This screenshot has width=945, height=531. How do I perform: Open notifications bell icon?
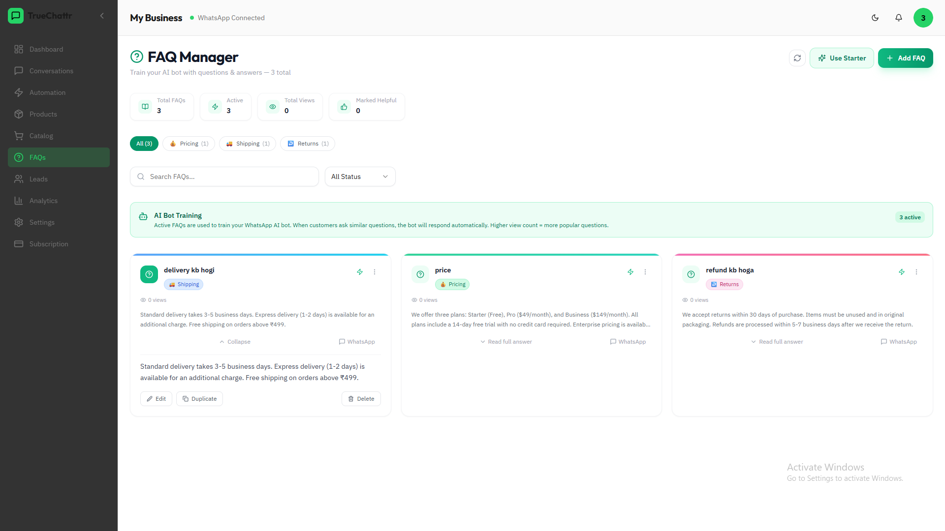point(899,18)
